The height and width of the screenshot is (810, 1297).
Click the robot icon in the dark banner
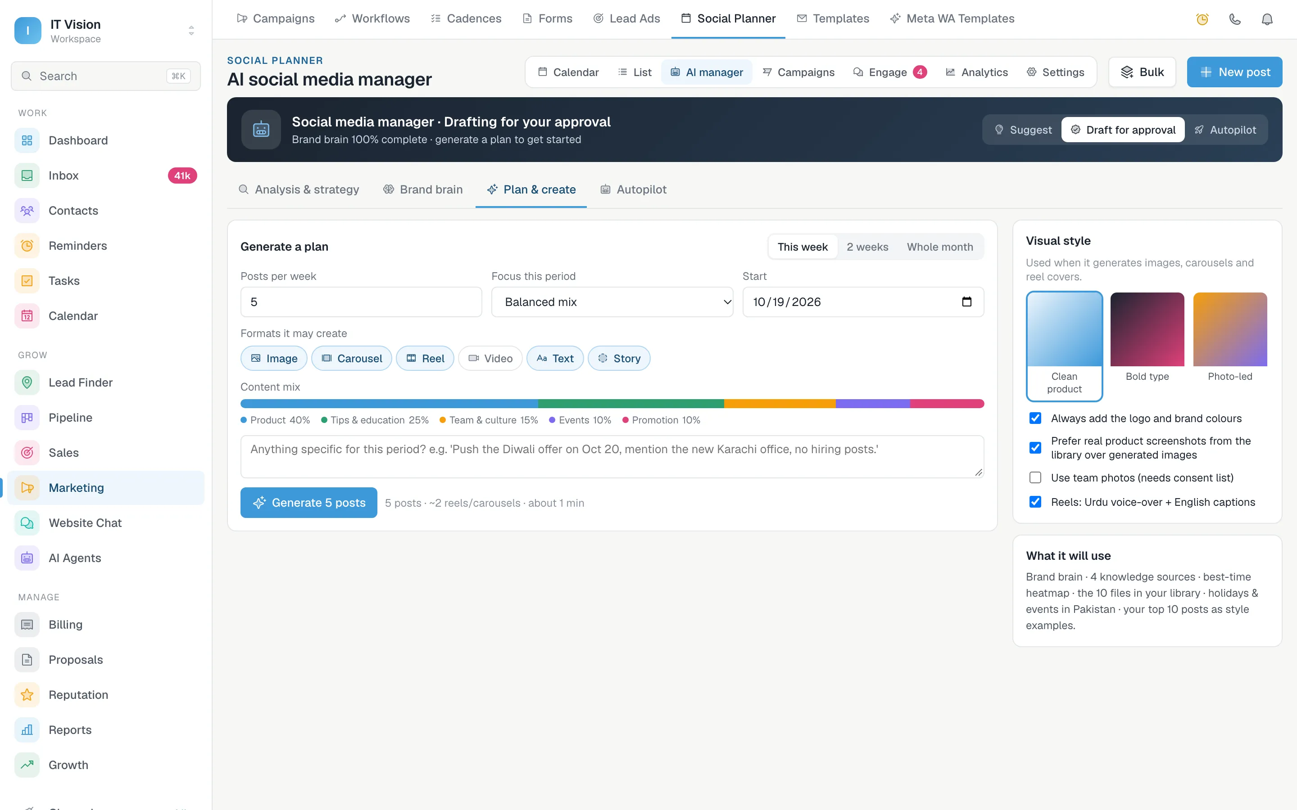[261, 130]
